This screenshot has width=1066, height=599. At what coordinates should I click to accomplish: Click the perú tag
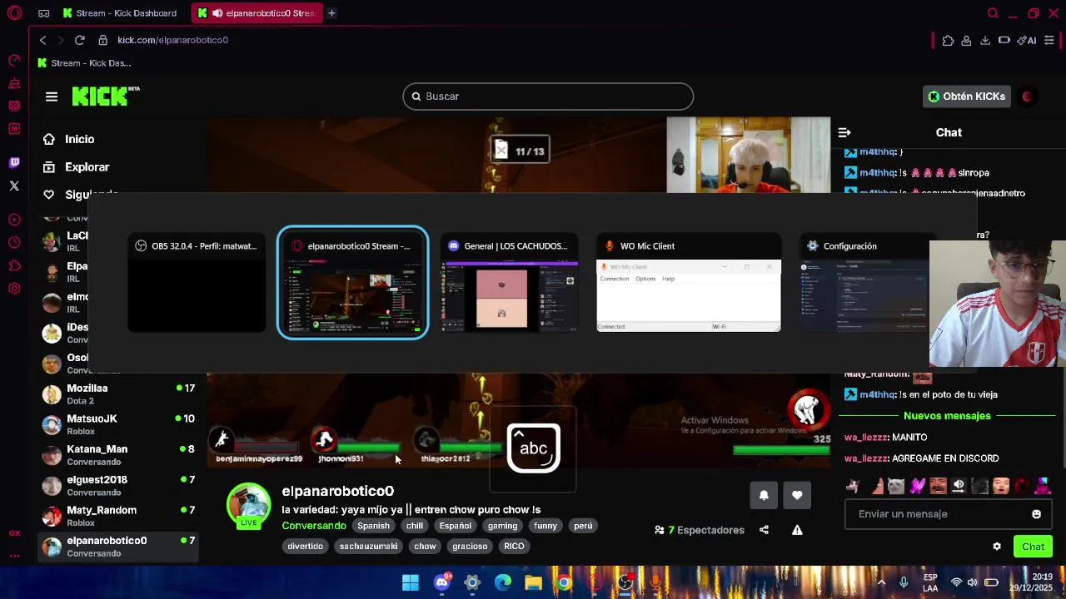point(583,526)
